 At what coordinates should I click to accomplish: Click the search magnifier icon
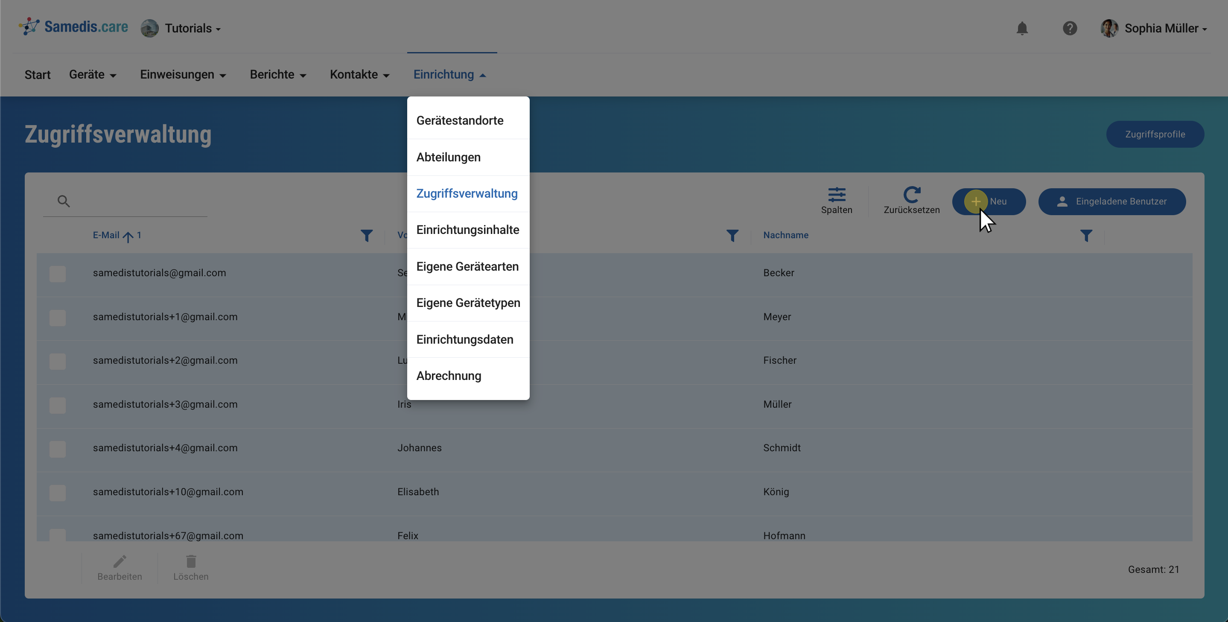pyautogui.click(x=64, y=201)
